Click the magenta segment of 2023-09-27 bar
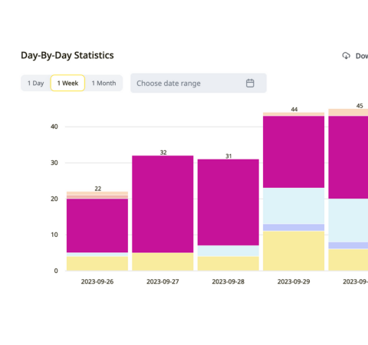 [x=163, y=204]
